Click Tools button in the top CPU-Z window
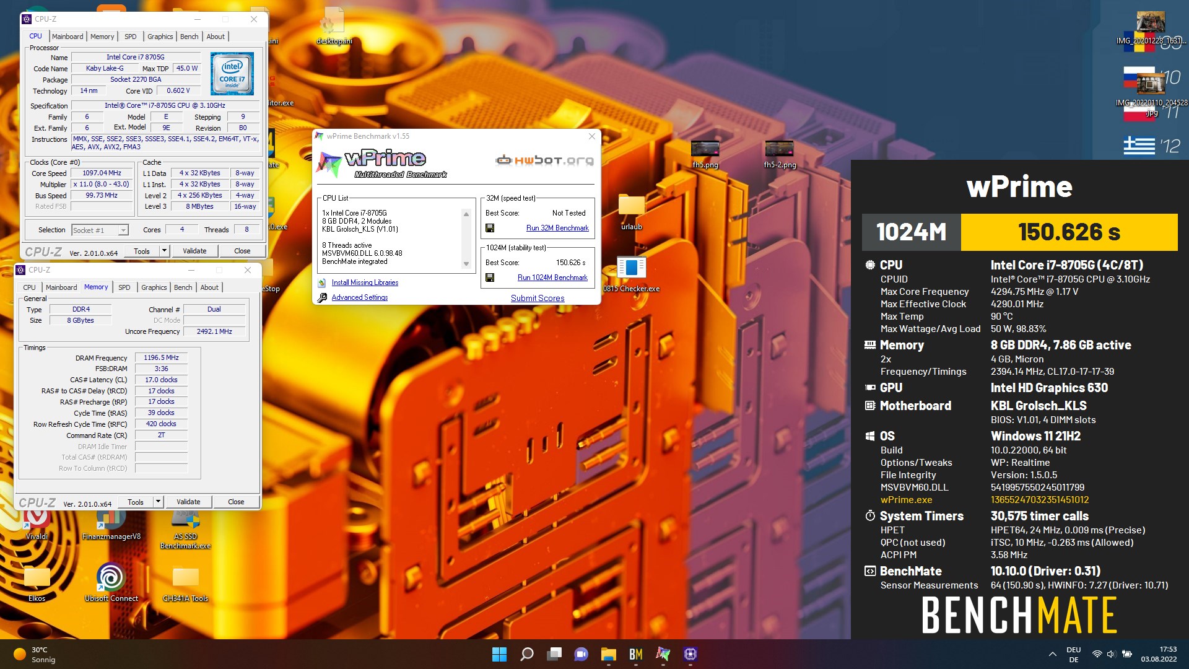 click(142, 251)
